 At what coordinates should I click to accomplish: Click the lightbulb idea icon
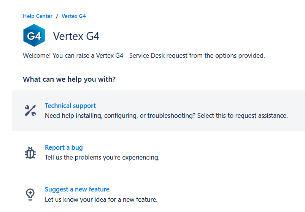(x=30, y=194)
